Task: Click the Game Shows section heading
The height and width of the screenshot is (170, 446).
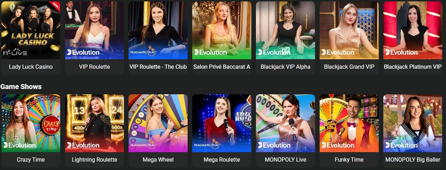Action: click(x=21, y=87)
